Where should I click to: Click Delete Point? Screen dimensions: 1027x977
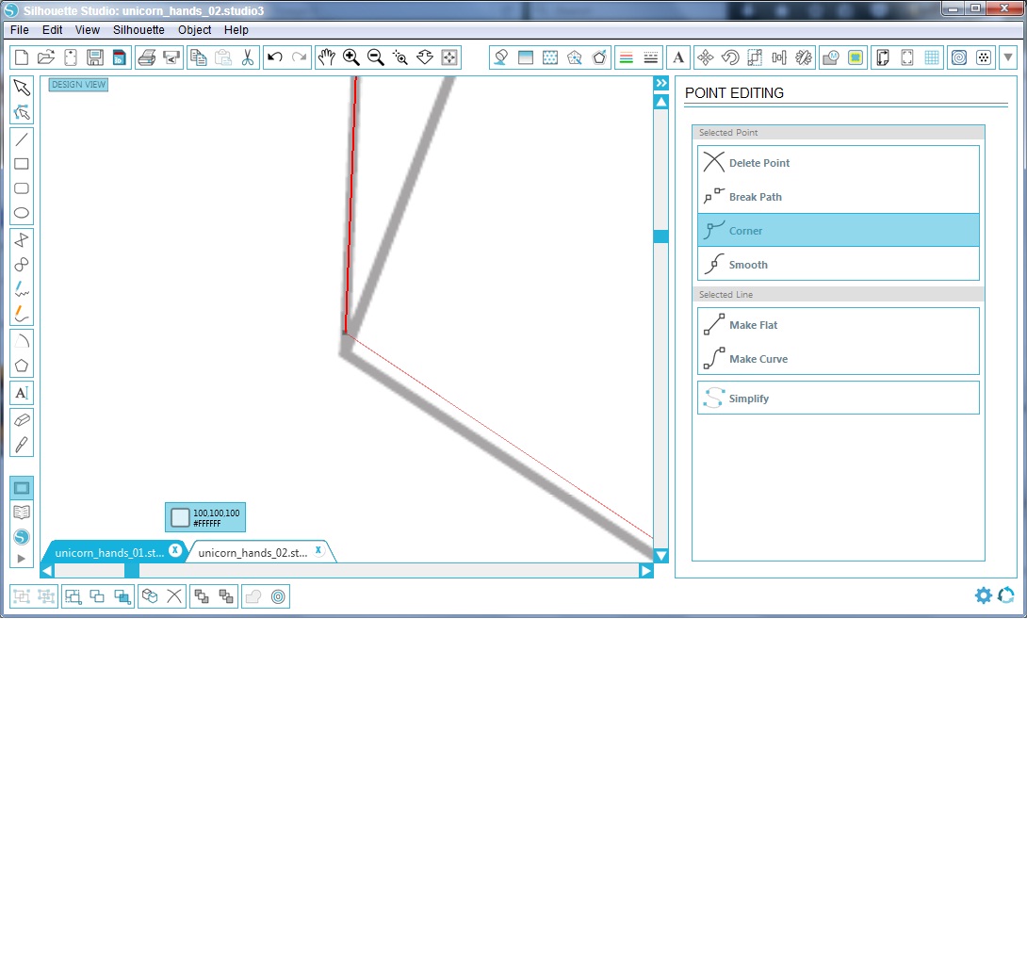pos(839,162)
